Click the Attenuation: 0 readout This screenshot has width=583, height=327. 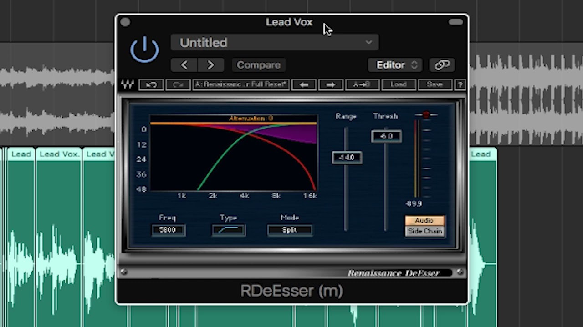[x=251, y=119]
